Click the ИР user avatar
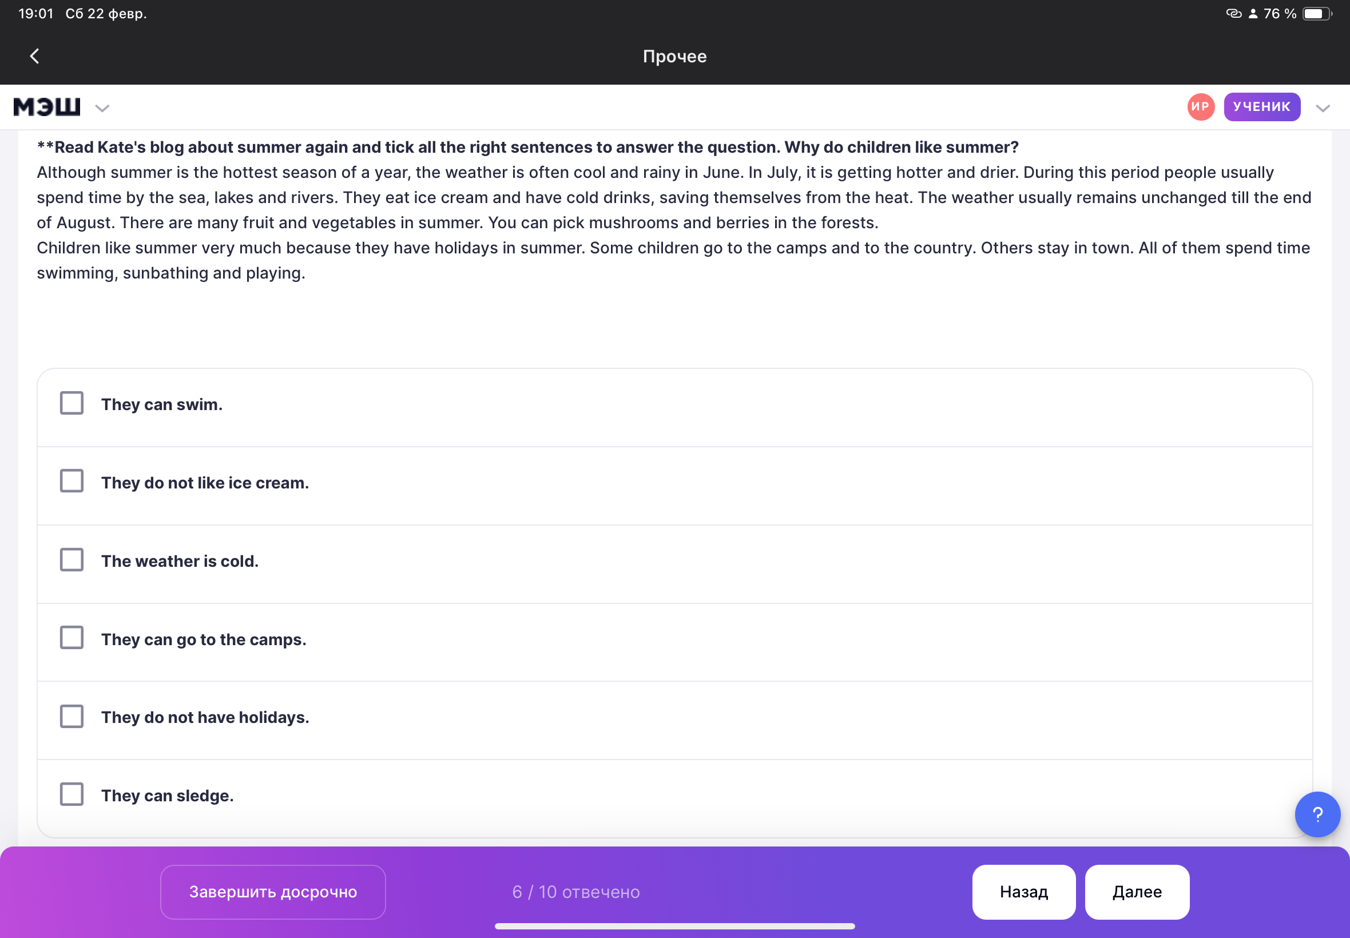 click(x=1200, y=107)
